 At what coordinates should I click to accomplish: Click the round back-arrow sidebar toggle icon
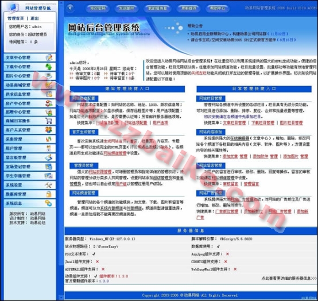click(70, 8)
